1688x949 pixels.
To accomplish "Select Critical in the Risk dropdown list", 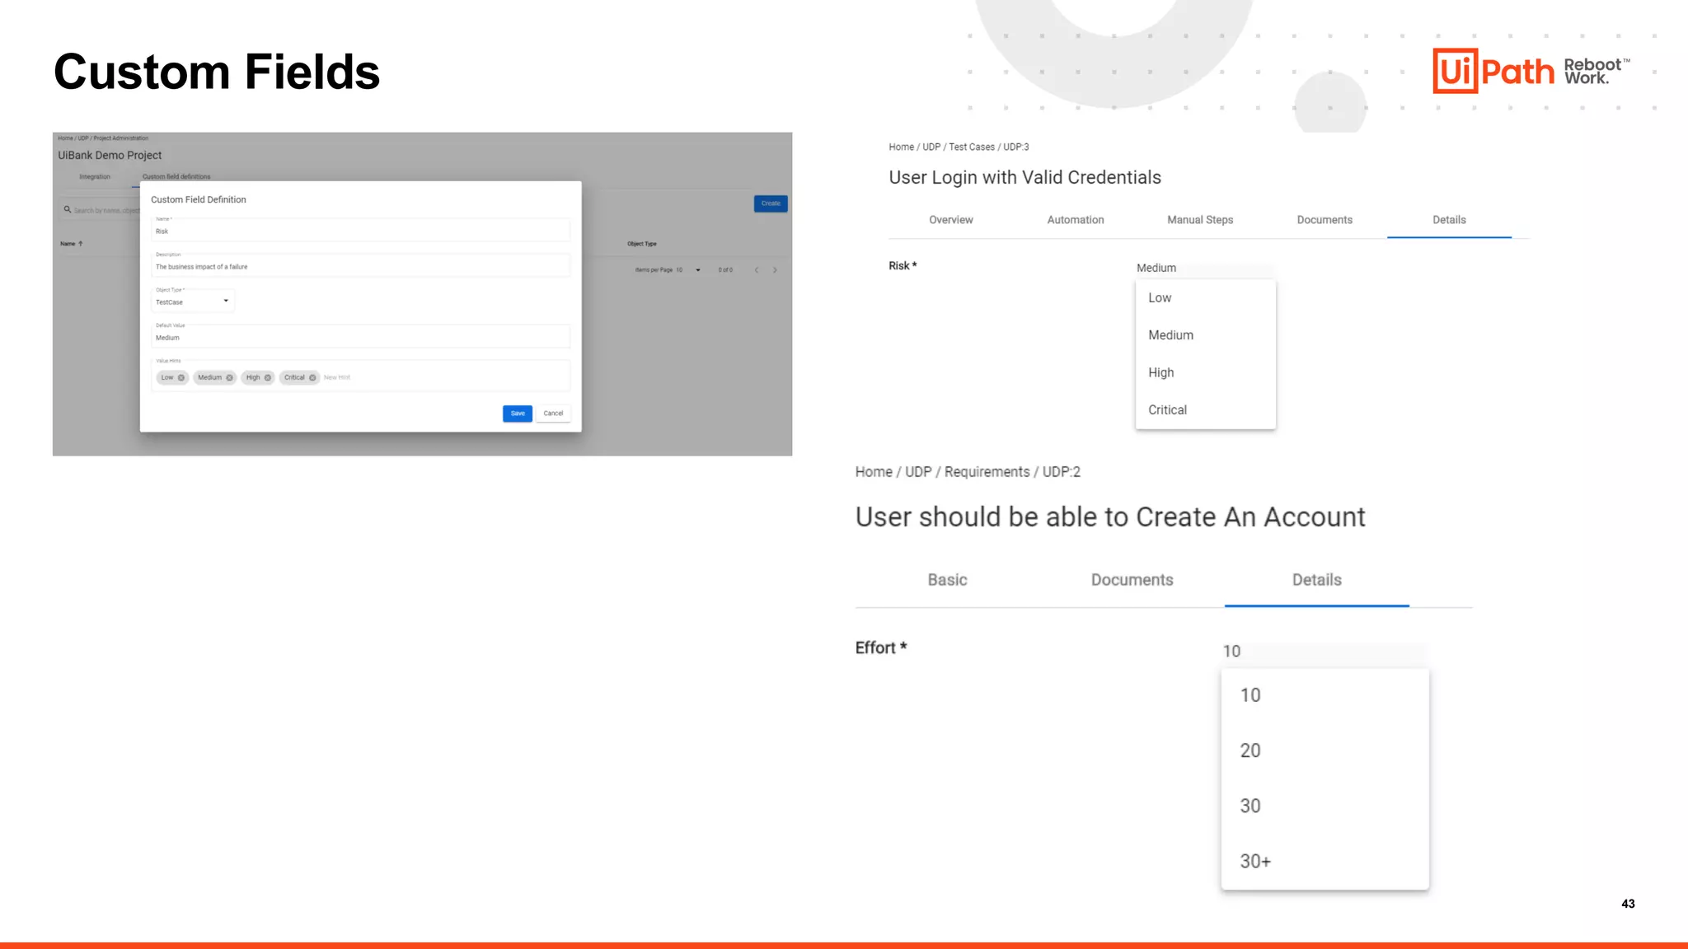I will [1167, 410].
